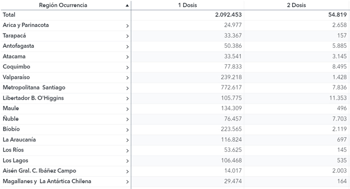Expand the Maule region chevron
350x189 pixels.
(127, 109)
